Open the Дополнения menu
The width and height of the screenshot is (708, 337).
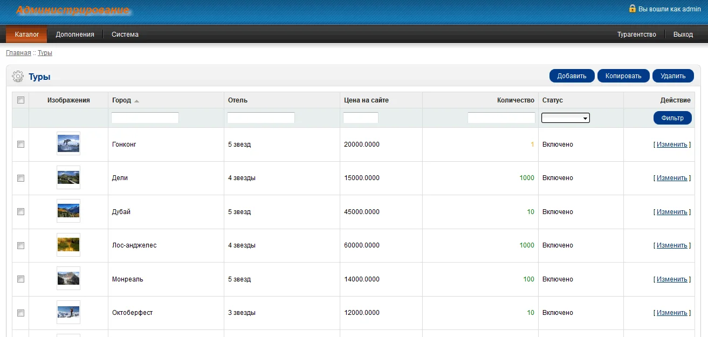(x=75, y=35)
